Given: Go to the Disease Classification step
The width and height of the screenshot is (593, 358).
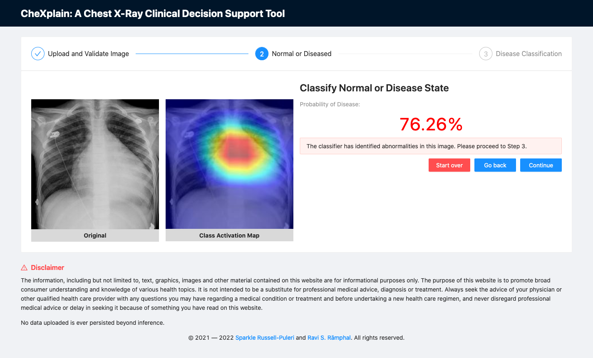Looking at the screenshot, I should click(528, 54).
